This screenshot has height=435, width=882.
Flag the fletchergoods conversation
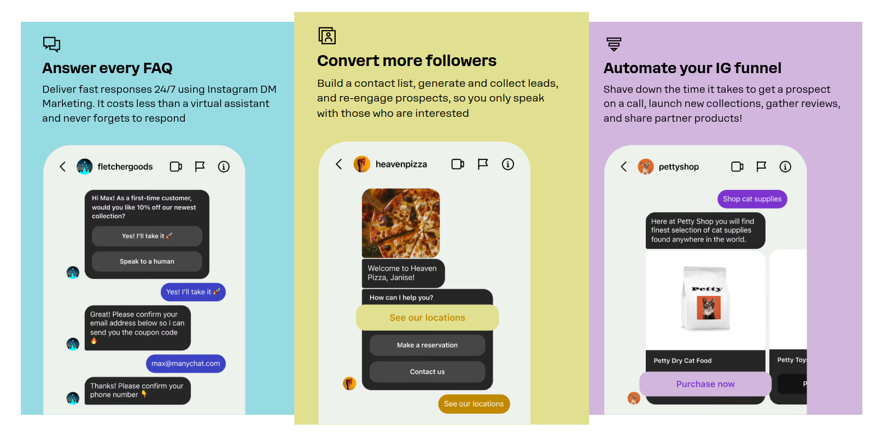click(x=200, y=166)
